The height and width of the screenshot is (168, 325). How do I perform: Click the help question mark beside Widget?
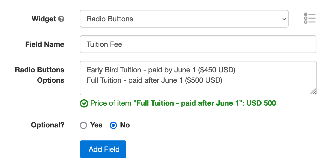(x=61, y=19)
